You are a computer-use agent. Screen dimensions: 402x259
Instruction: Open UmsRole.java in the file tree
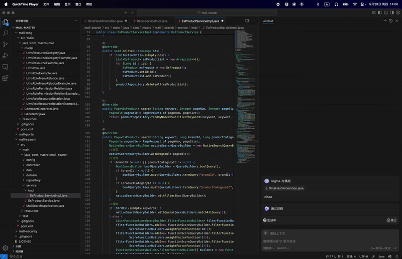(x=36, y=68)
